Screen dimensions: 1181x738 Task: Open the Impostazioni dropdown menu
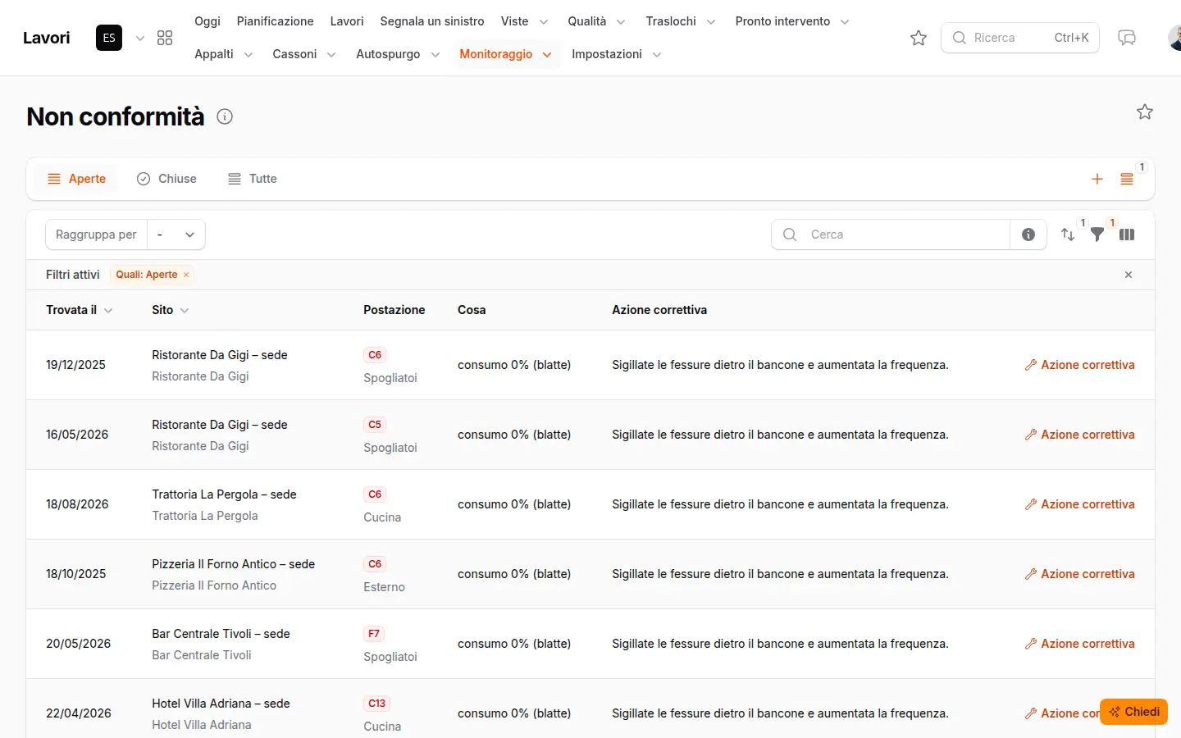[x=617, y=54]
